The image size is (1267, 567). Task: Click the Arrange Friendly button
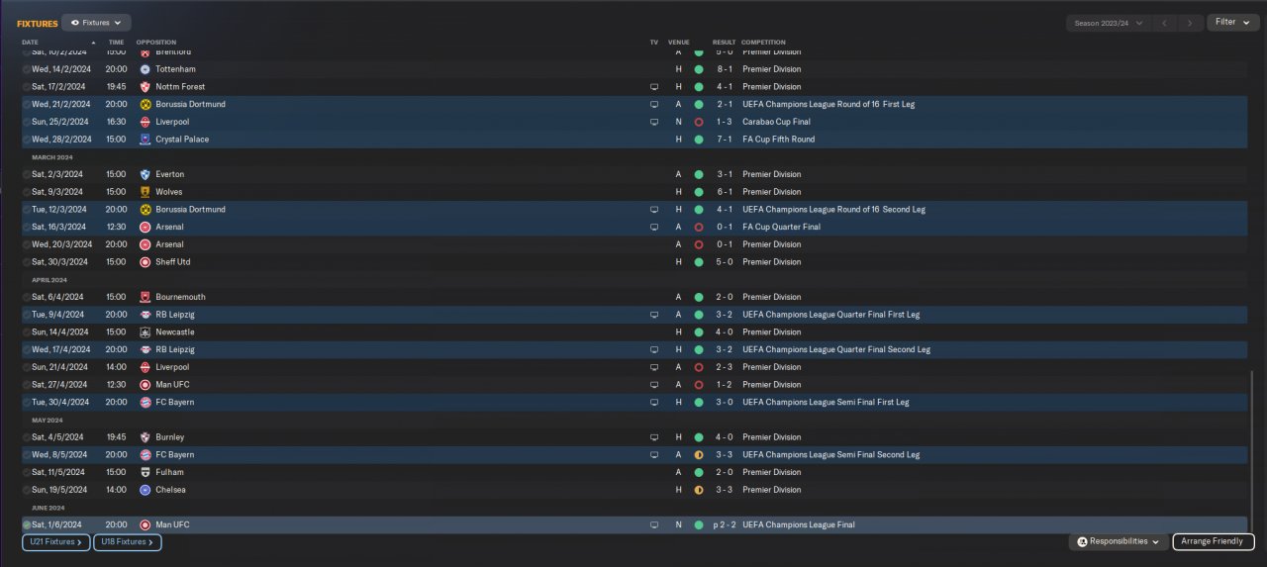(1214, 541)
